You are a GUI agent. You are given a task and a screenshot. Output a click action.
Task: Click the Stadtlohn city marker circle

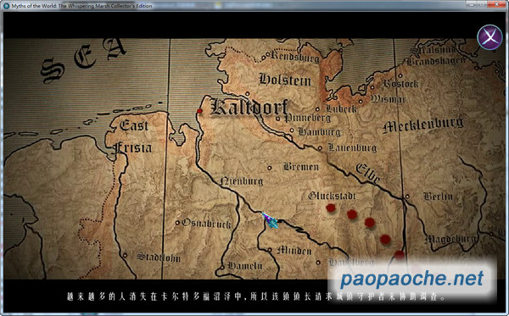pyautogui.click(x=125, y=255)
